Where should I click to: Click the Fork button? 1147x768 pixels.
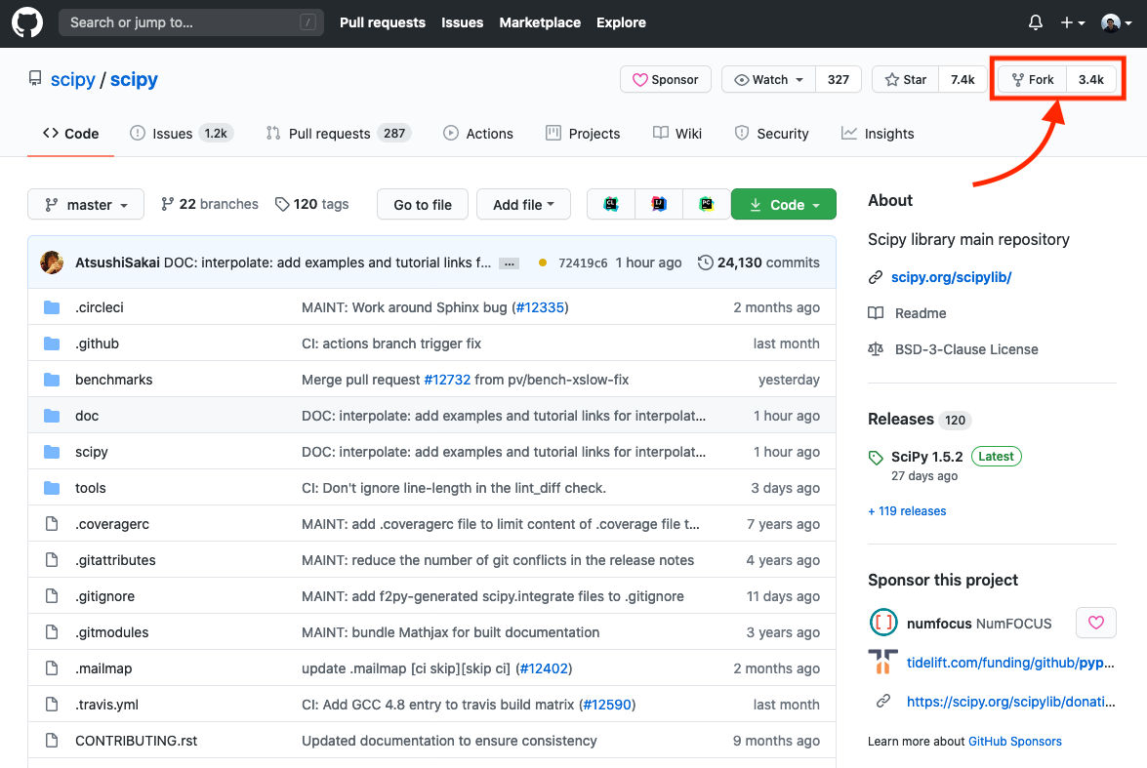coord(1033,80)
